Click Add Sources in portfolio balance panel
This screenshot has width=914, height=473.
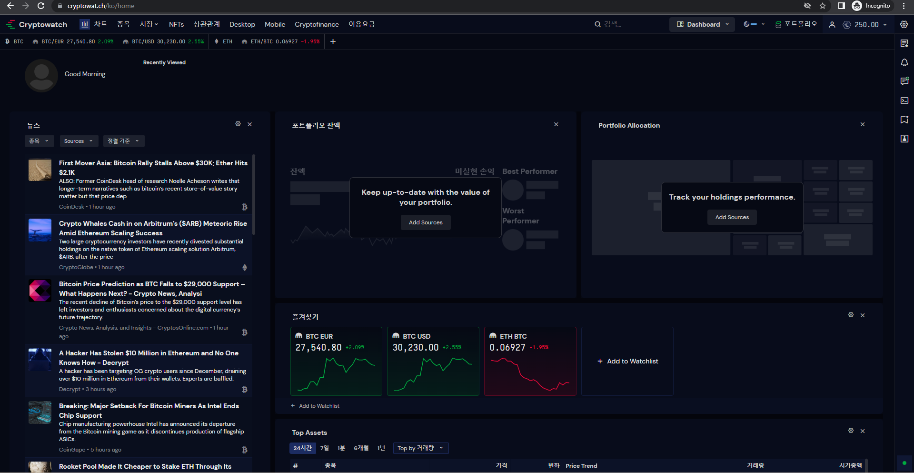pos(426,222)
